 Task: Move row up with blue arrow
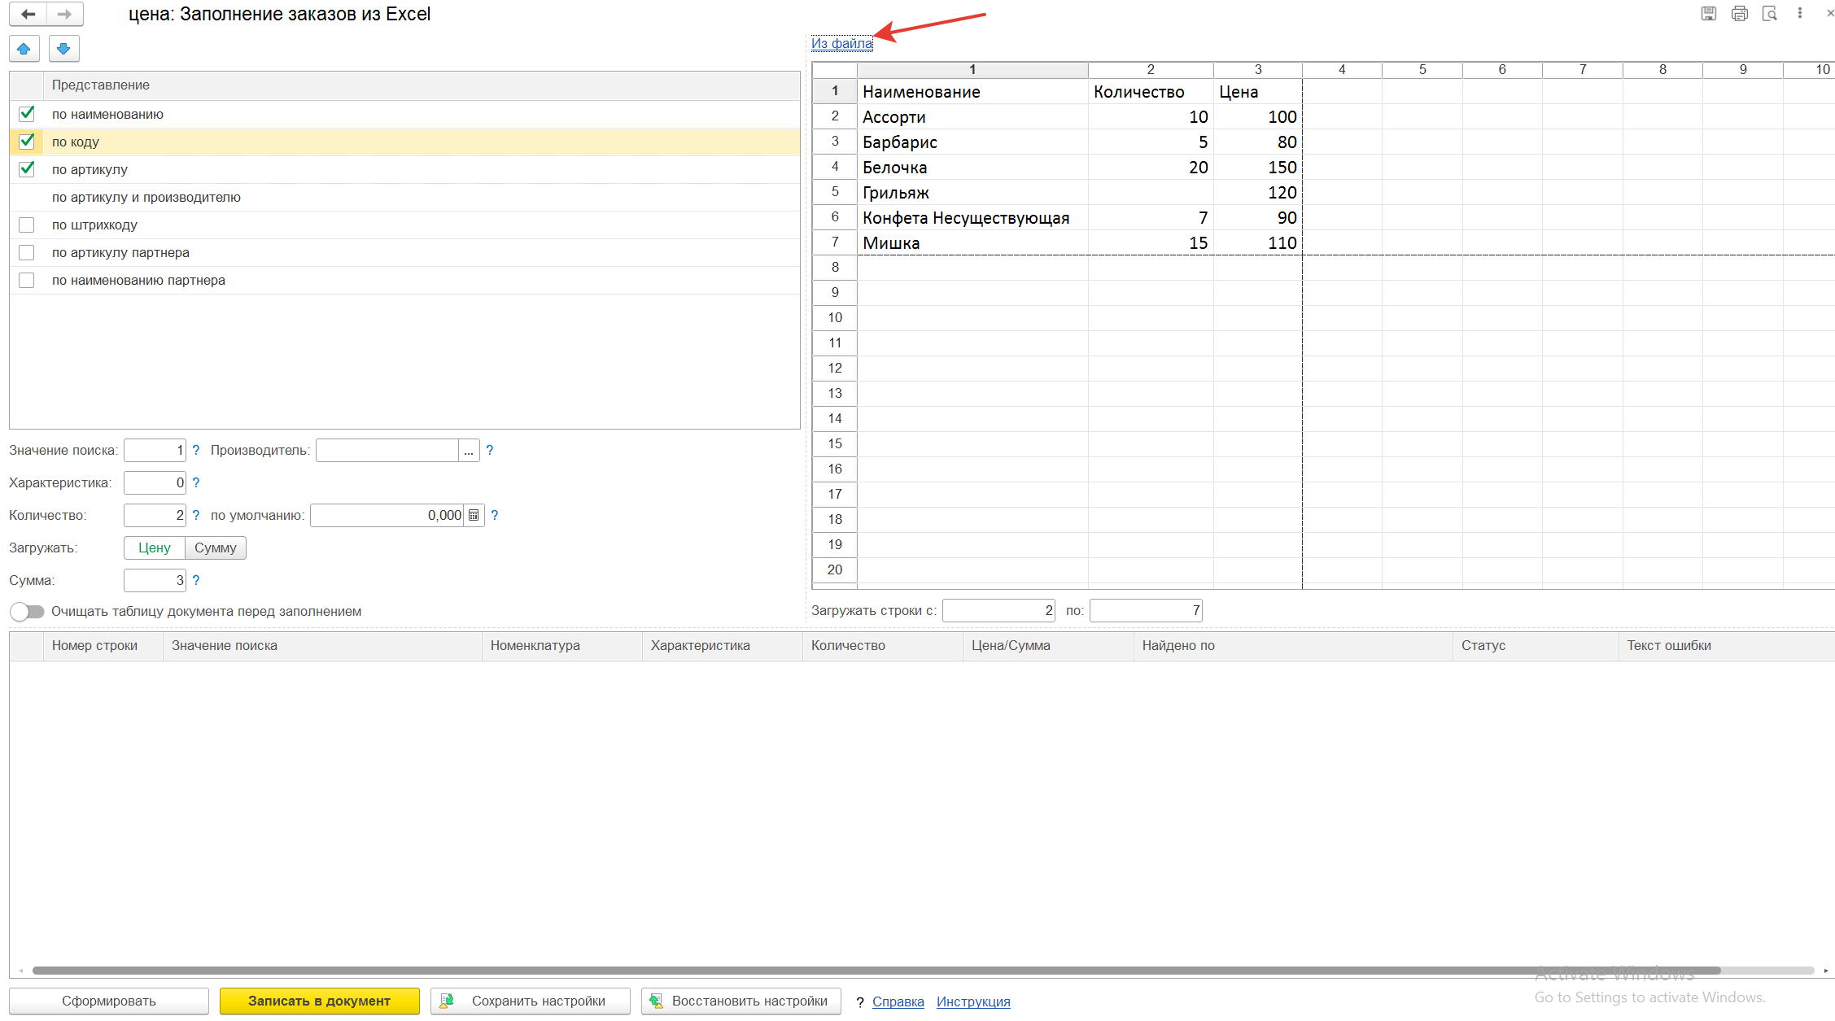coord(24,49)
